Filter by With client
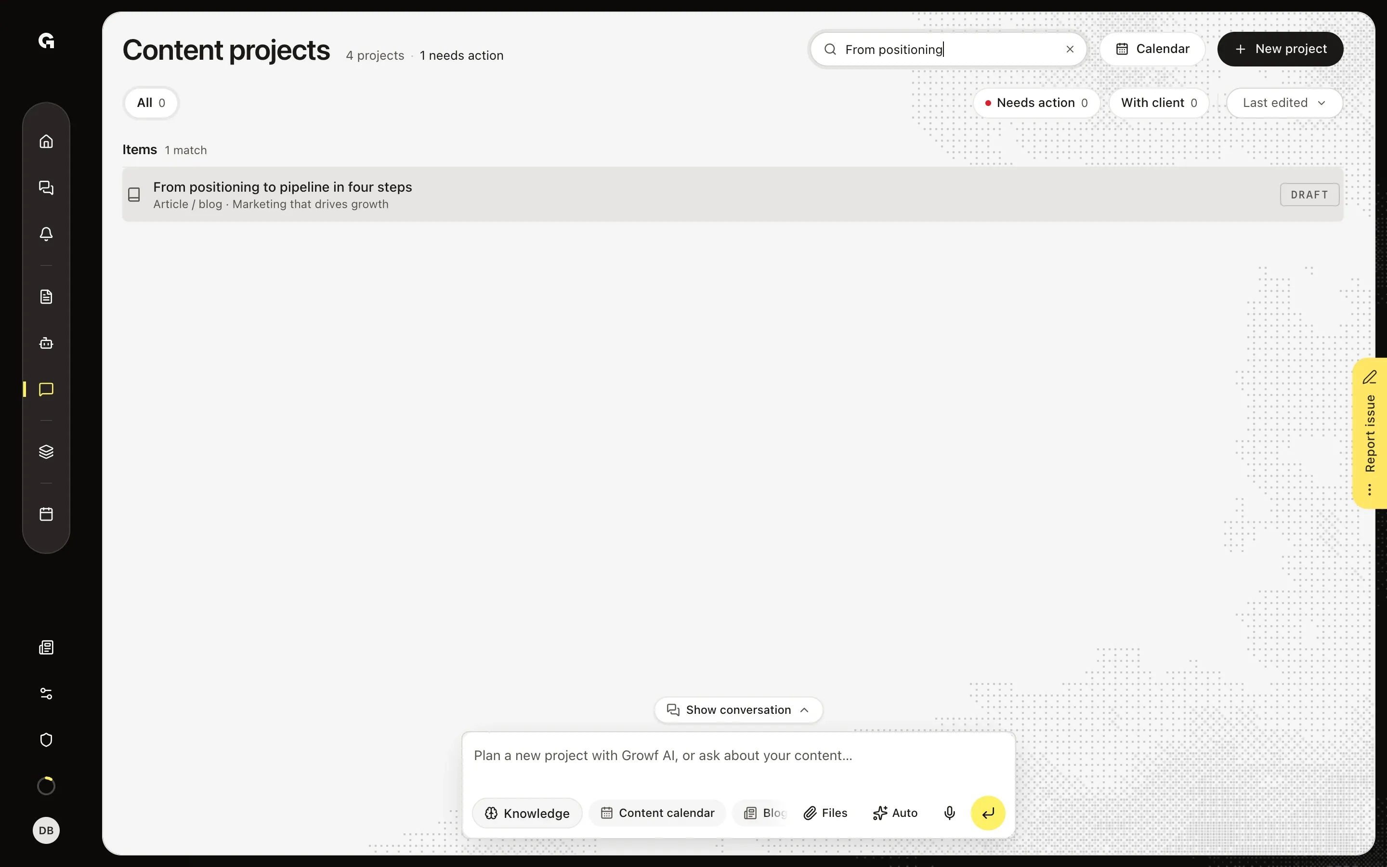The image size is (1387, 867). pos(1159,103)
